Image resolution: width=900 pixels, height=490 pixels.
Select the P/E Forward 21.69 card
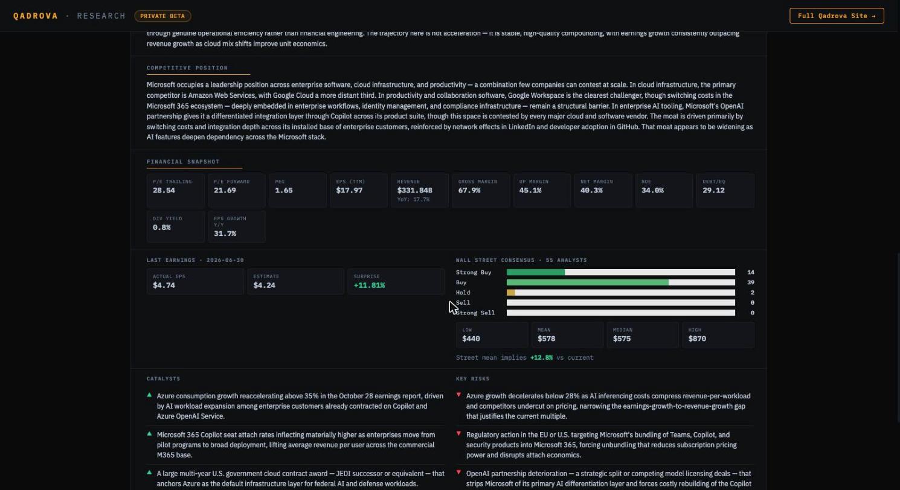point(236,191)
